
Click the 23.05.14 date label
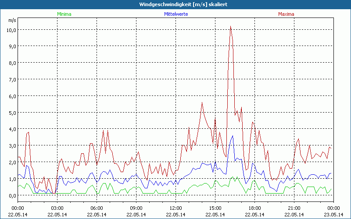click(333, 214)
